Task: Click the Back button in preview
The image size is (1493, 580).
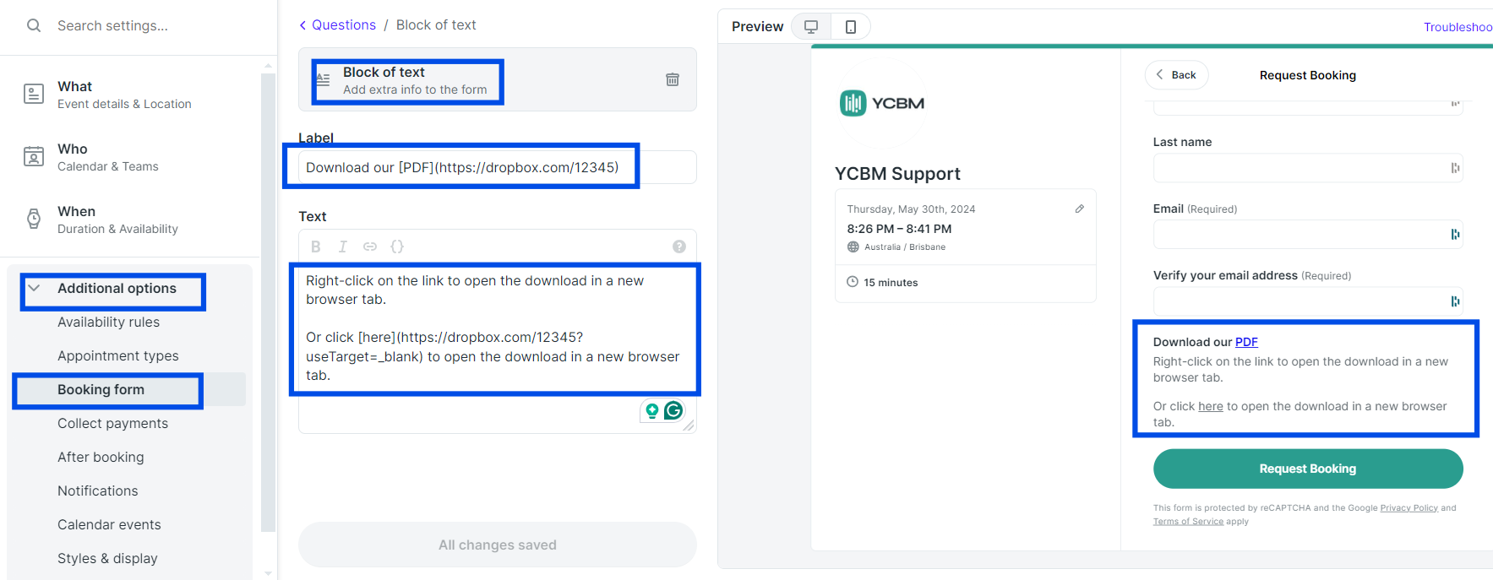Action: (1176, 75)
